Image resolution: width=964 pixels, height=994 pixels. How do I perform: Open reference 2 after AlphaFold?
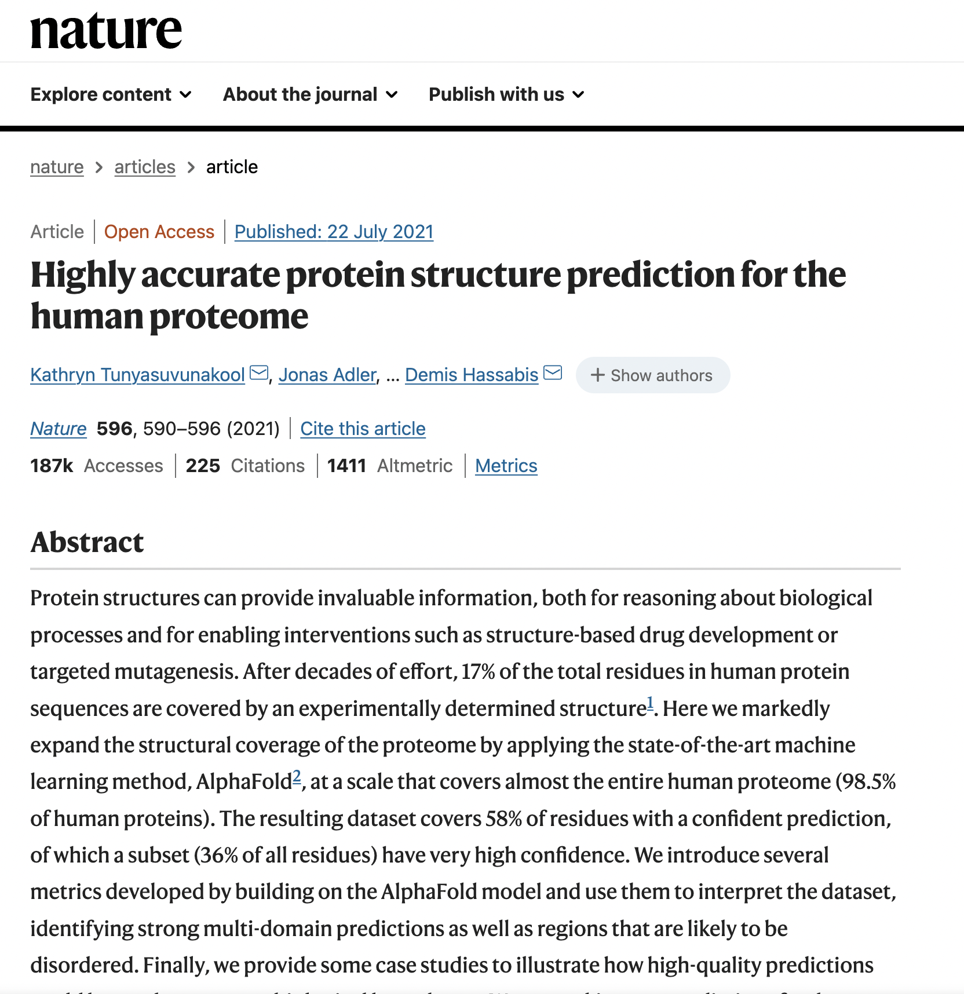tap(297, 776)
